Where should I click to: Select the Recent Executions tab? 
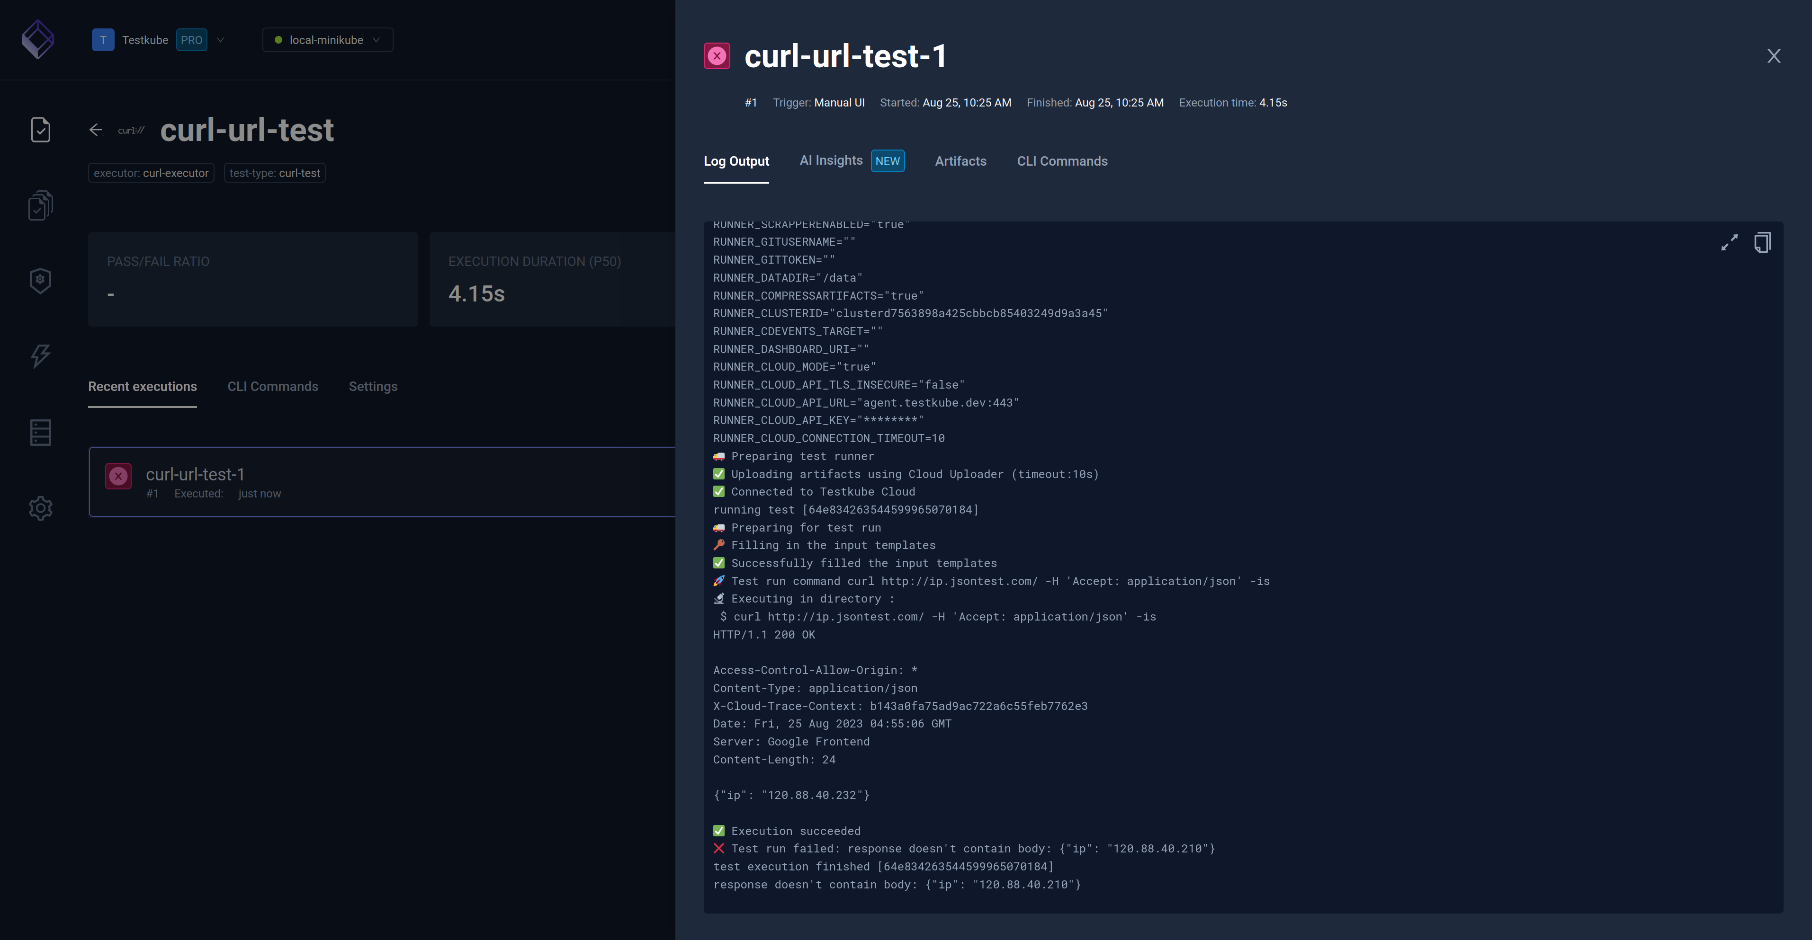click(x=143, y=386)
